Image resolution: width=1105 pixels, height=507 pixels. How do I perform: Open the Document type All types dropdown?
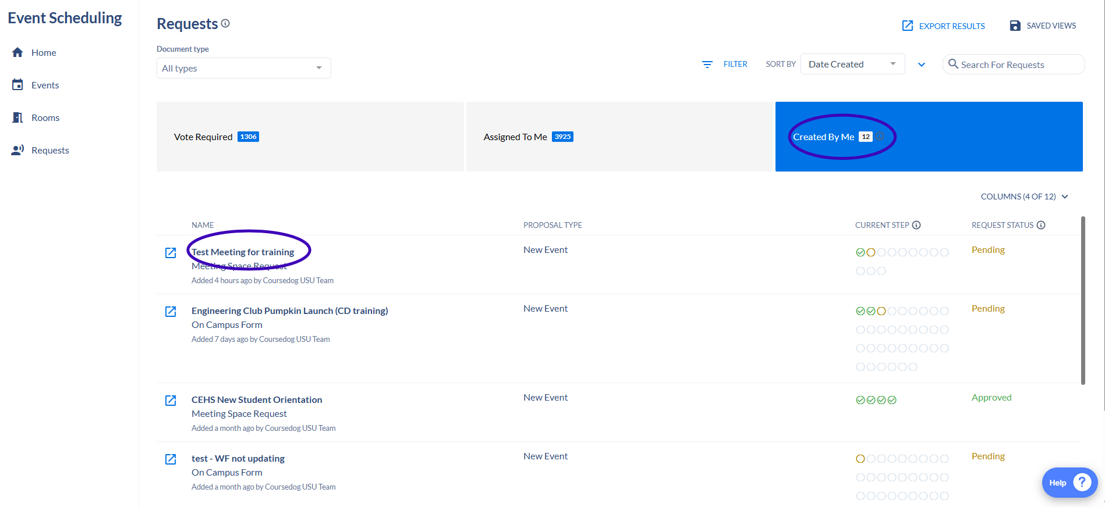tap(243, 68)
